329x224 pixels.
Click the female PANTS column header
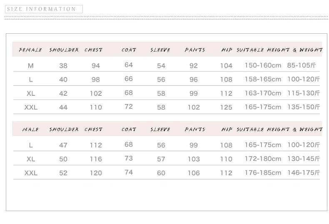click(x=195, y=50)
